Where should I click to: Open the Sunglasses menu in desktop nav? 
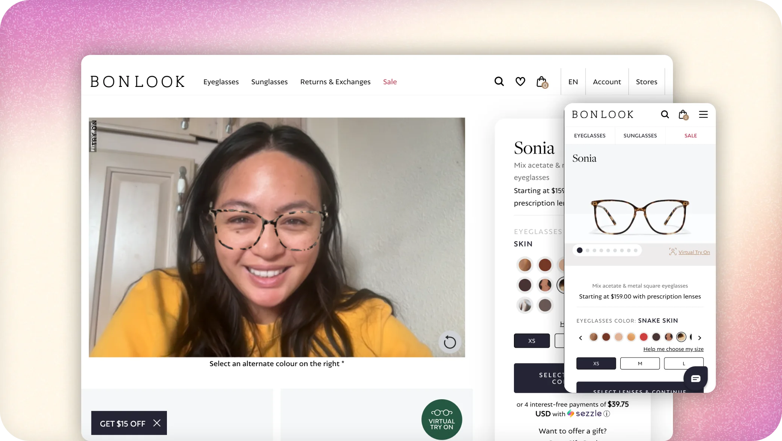point(269,82)
